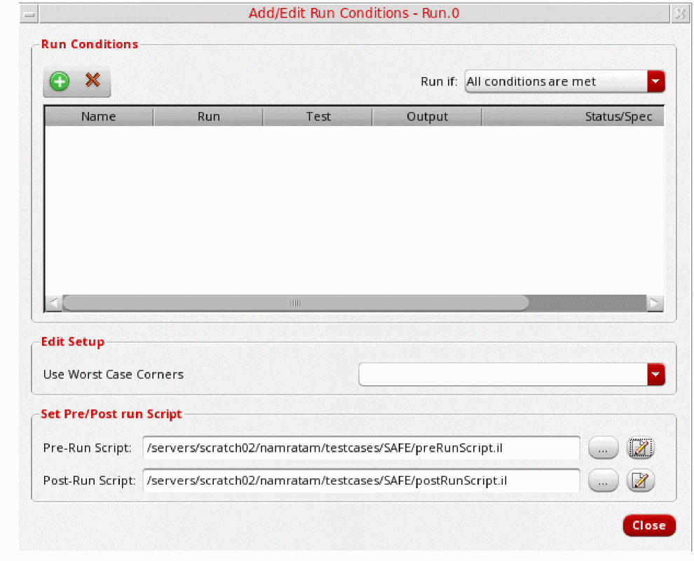Click the horizontal scrollbar thumb

coord(296,303)
